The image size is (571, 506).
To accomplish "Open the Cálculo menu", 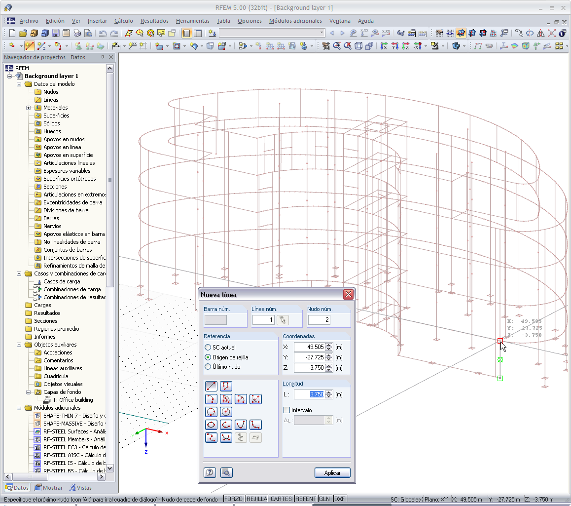I will coord(123,21).
